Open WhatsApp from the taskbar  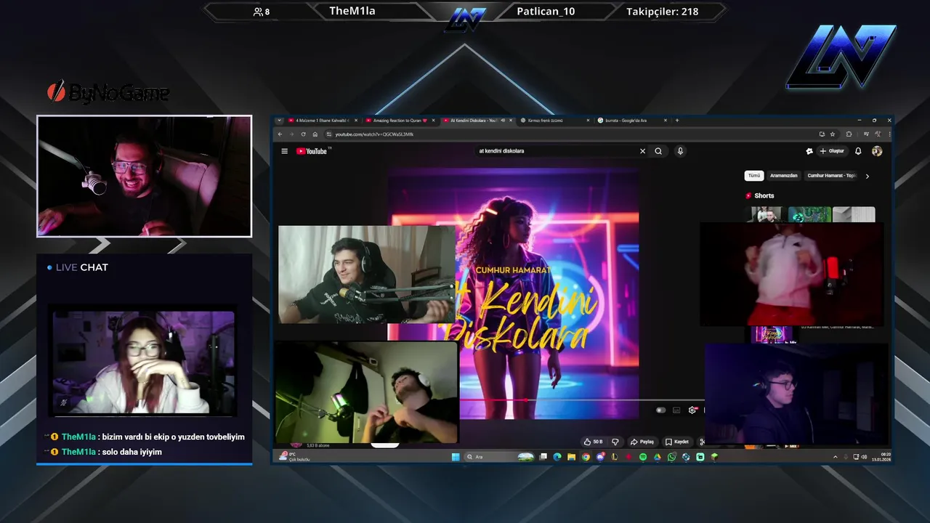[x=671, y=457]
